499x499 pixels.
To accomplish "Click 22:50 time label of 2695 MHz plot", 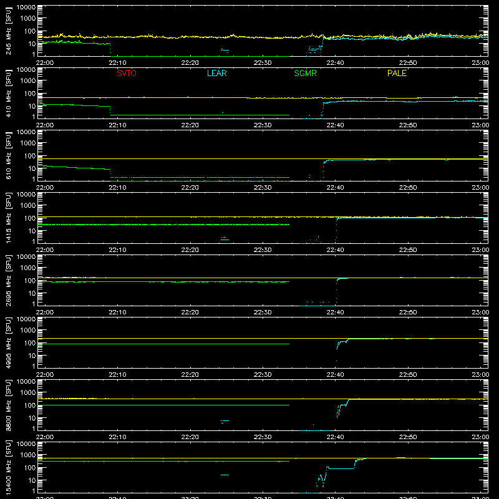I will point(408,312).
